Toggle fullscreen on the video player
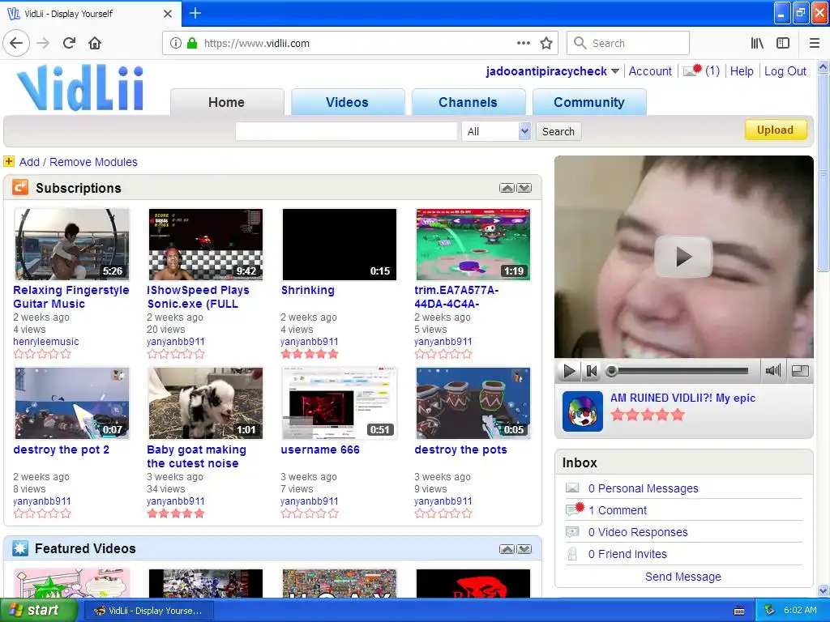830x622 pixels. click(x=800, y=371)
